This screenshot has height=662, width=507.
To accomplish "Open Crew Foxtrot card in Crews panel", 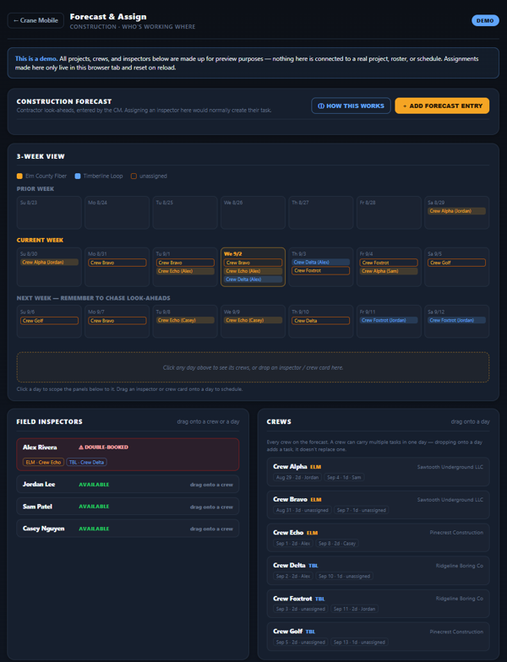I will click(379, 603).
